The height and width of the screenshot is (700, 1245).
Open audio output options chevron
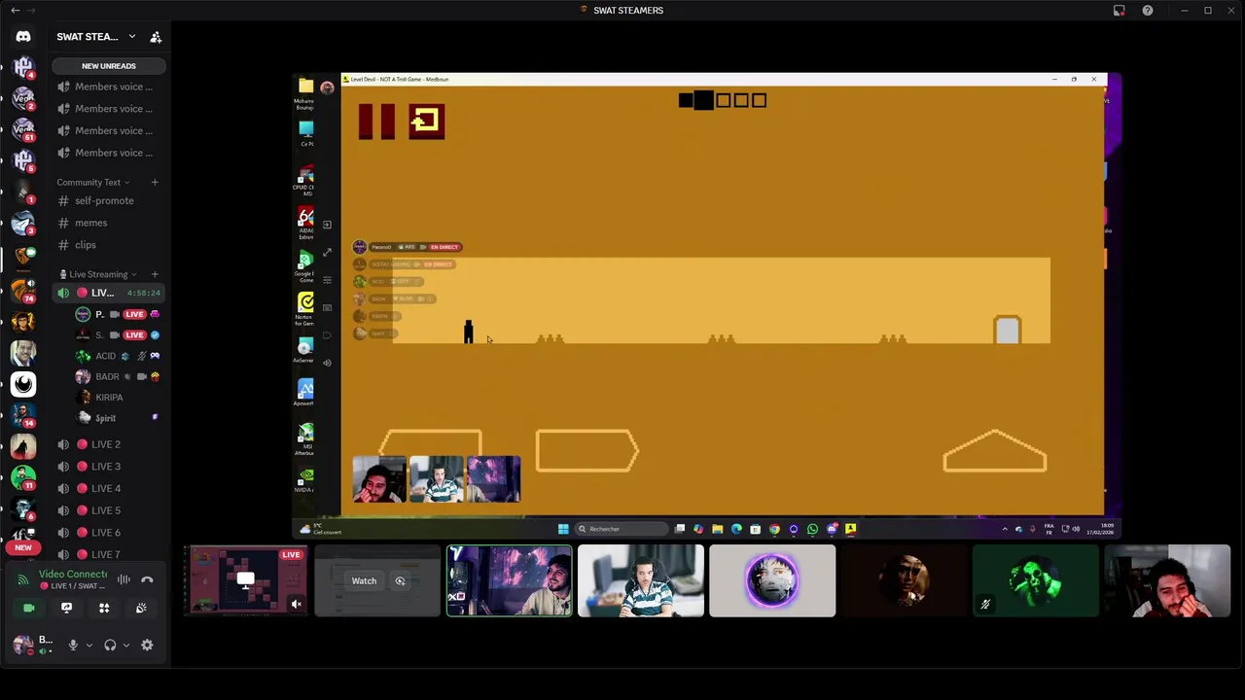[125, 646]
